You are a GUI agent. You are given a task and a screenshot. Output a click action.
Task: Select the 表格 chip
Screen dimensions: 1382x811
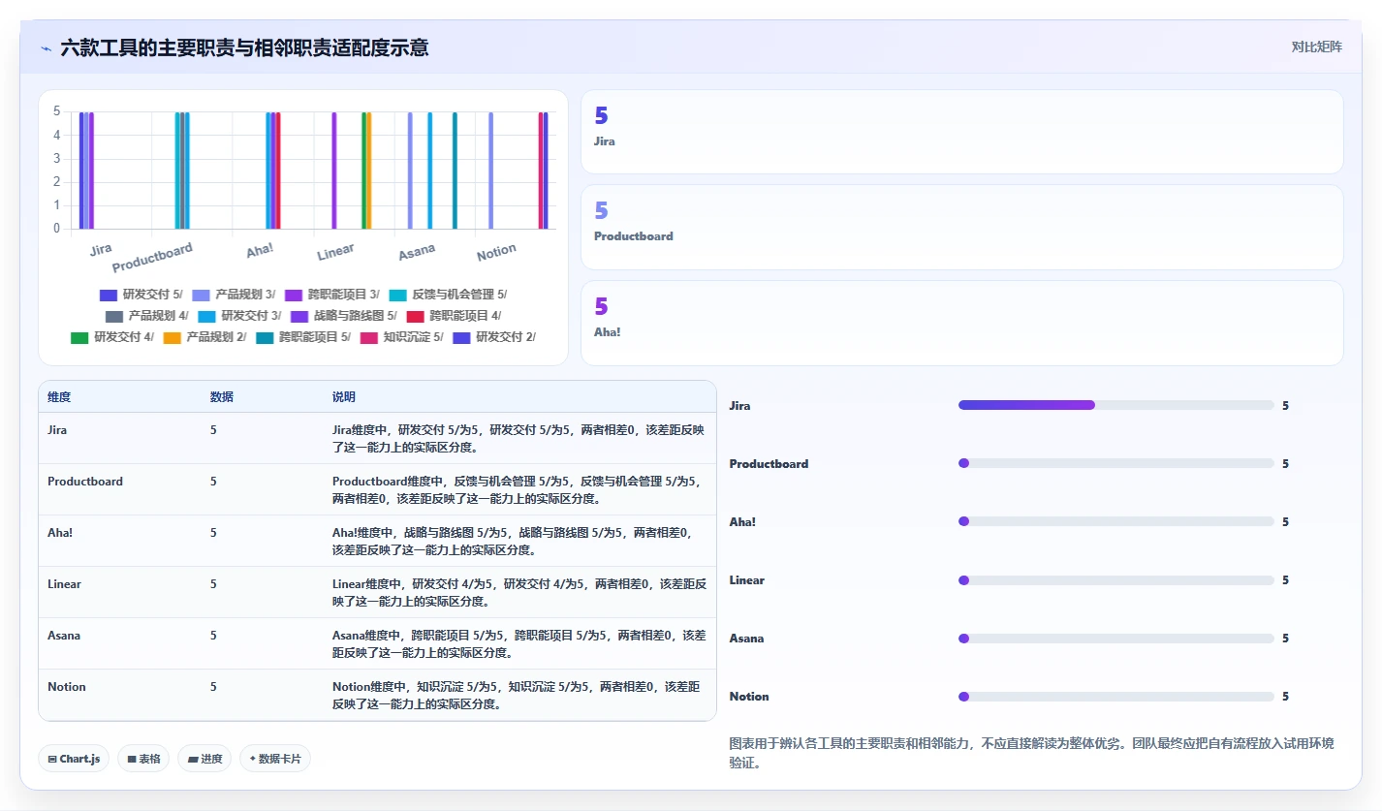pos(143,759)
